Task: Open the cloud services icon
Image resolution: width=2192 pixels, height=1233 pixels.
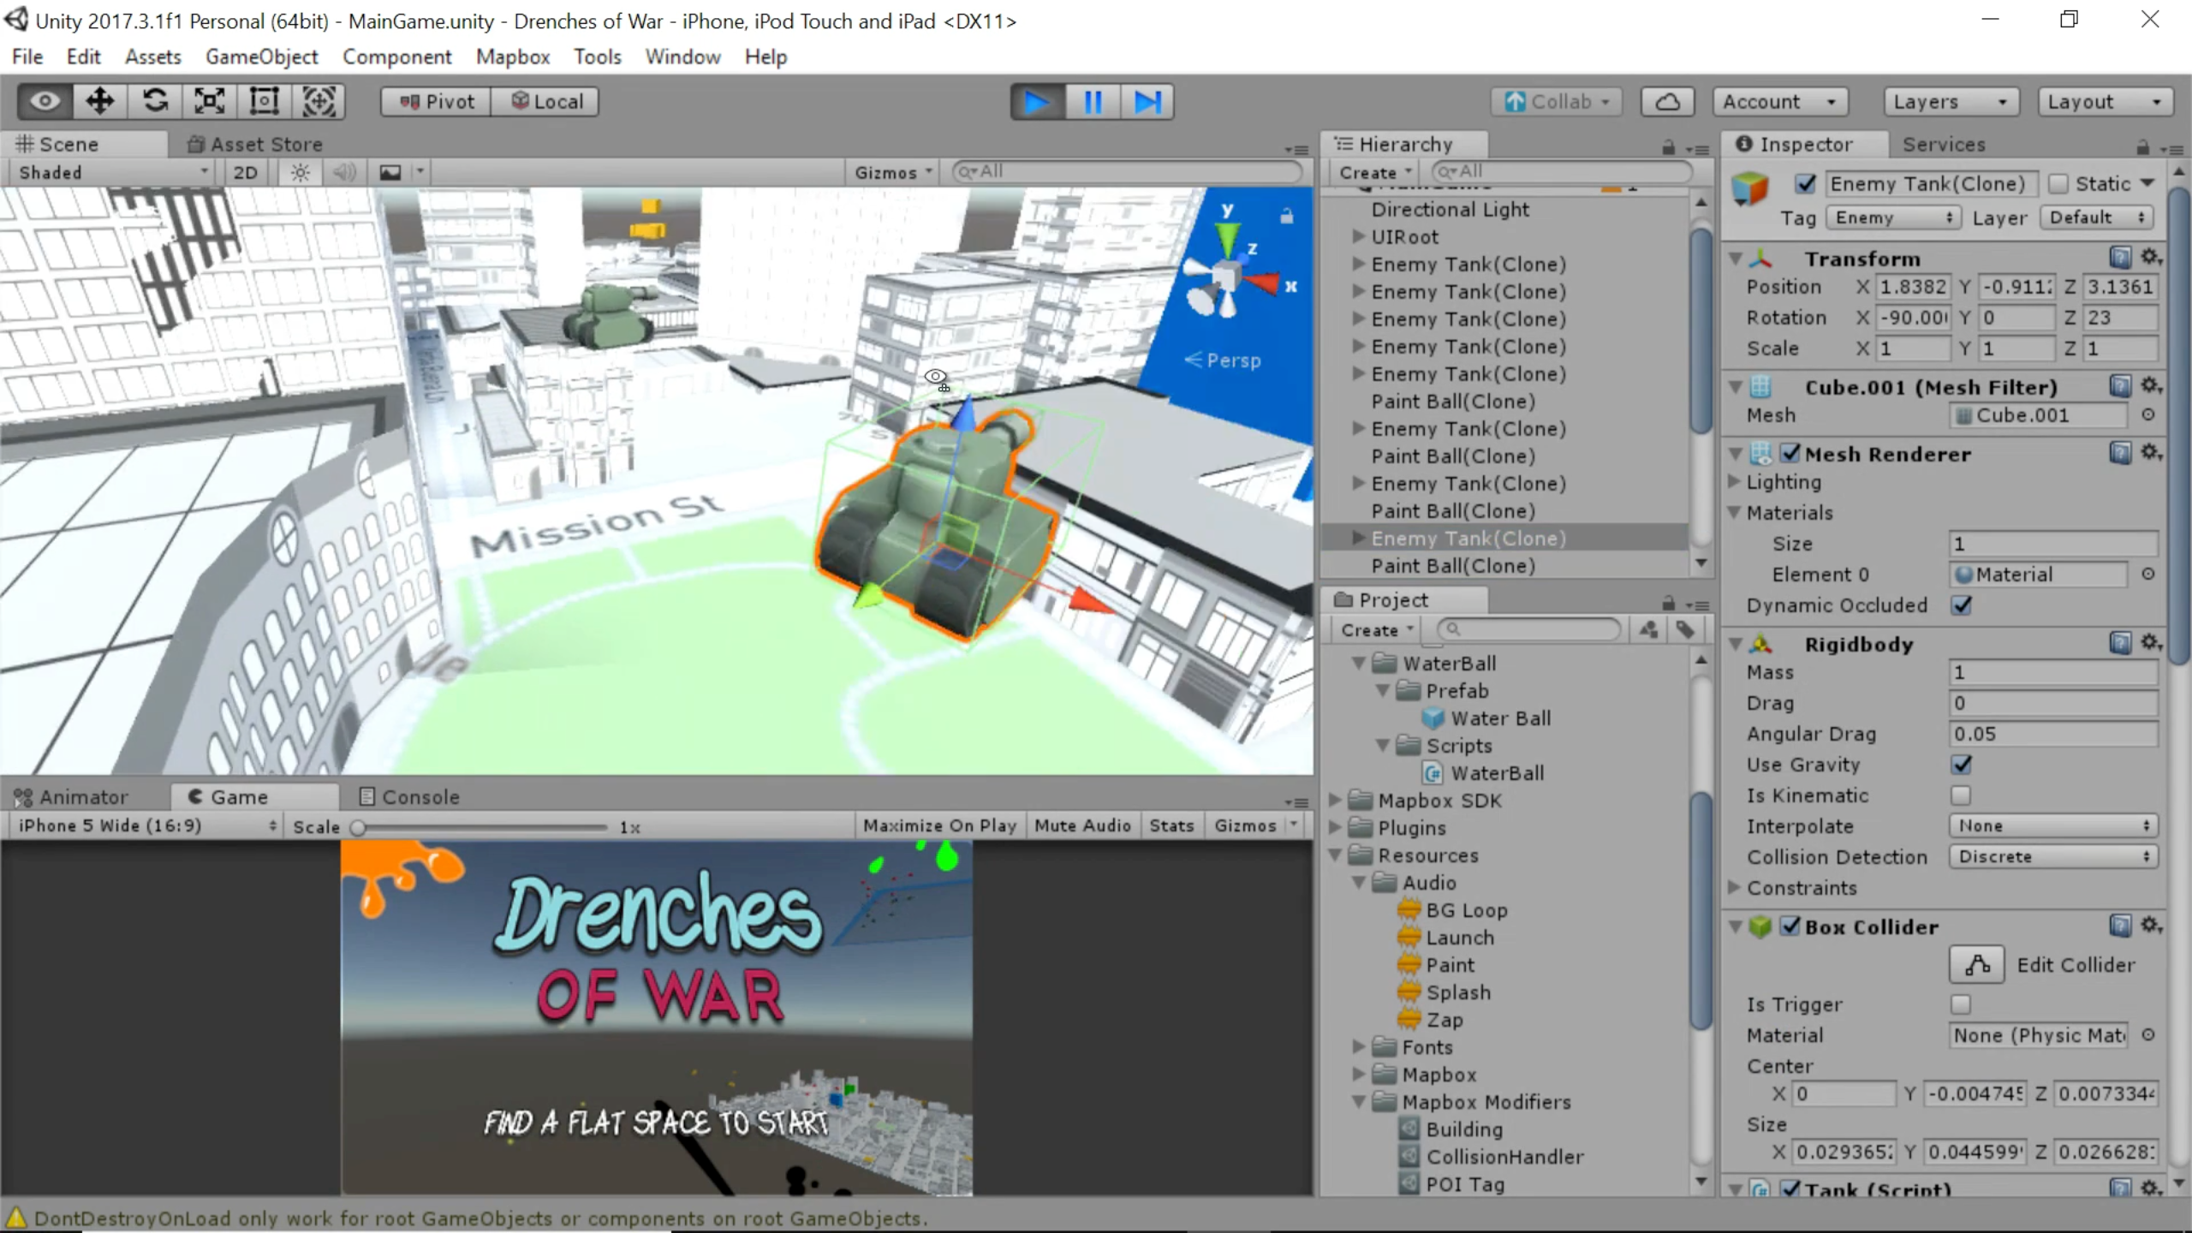Action: (1667, 102)
